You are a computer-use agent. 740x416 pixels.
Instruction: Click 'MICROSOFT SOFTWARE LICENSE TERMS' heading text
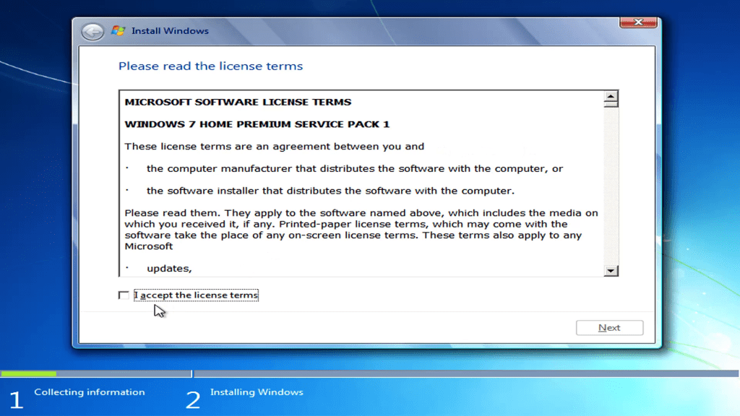point(238,102)
